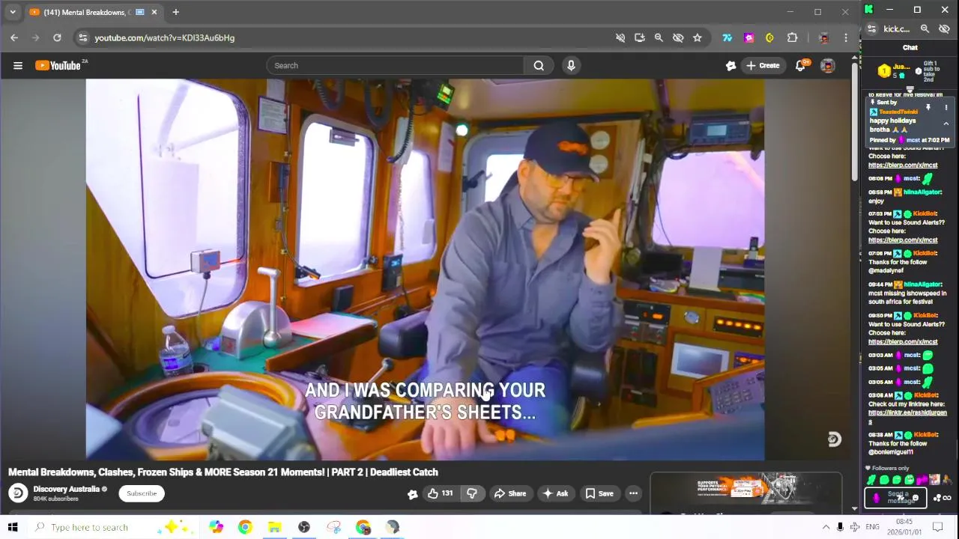This screenshot has width=959, height=539.
Task: Focus the YouTube search input field
Action: click(395, 66)
